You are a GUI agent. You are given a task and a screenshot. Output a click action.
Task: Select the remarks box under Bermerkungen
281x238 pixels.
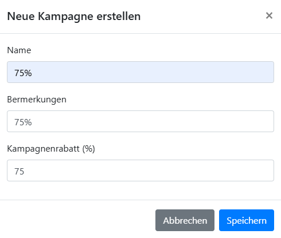[x=140, y=121]
